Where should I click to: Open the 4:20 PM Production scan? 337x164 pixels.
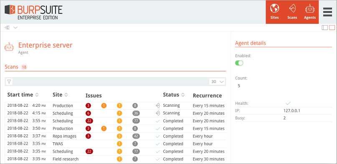click(115, 106)
